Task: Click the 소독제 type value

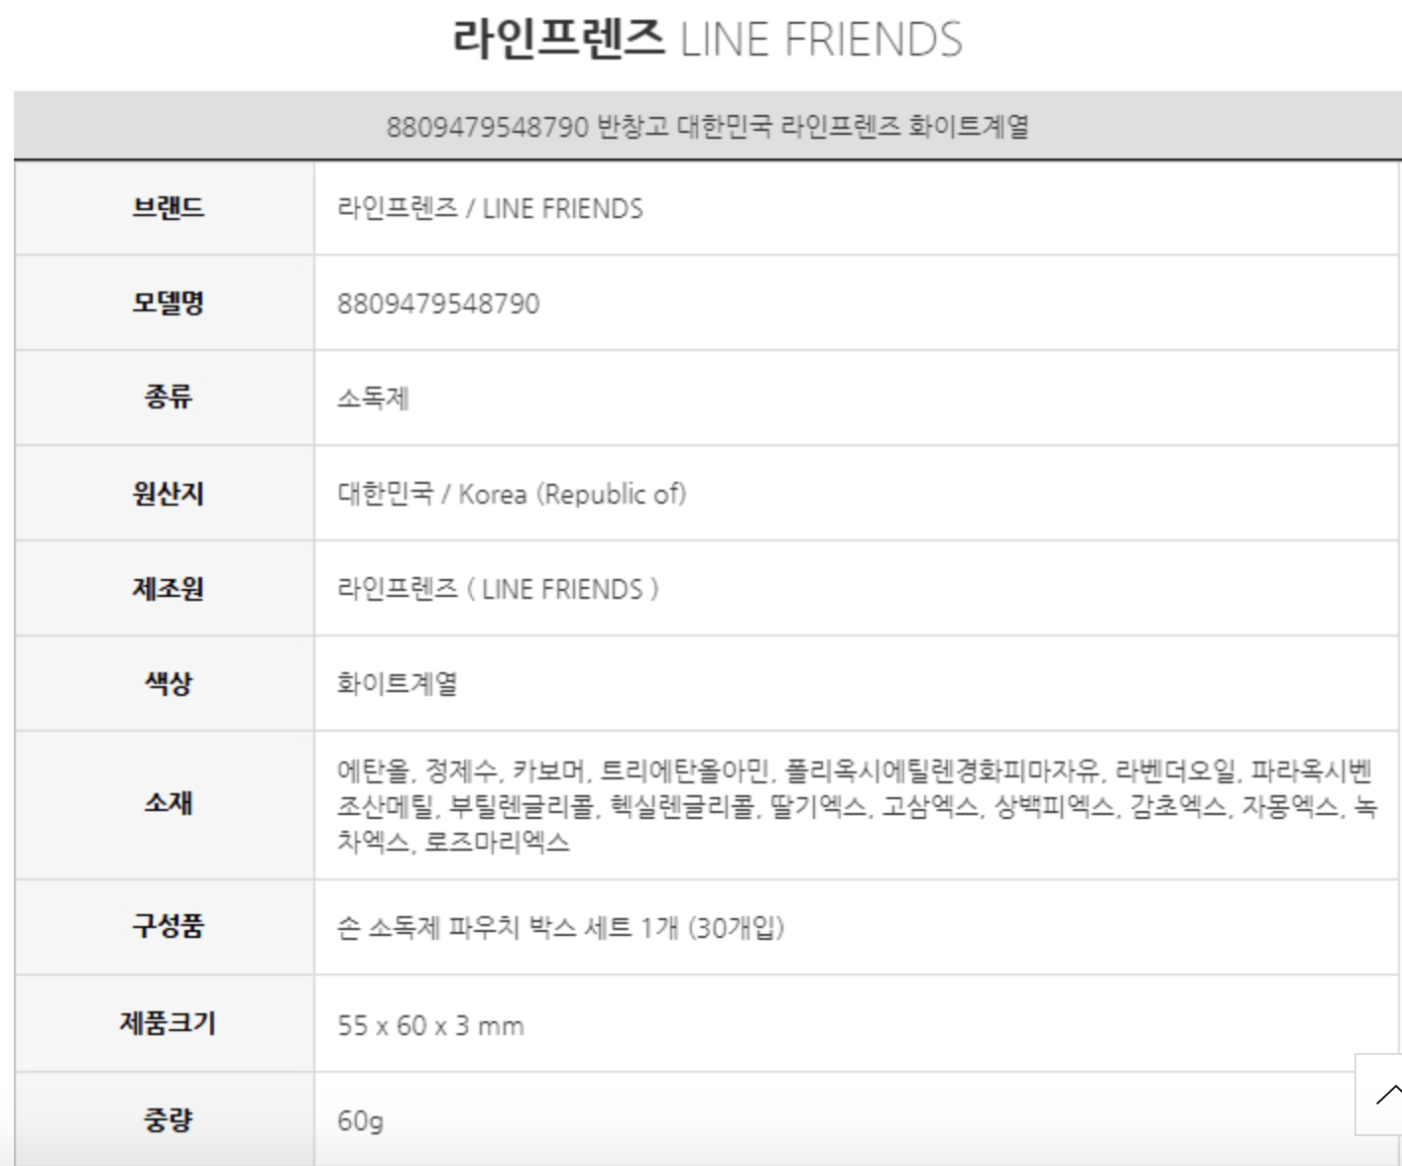Action: pyautogui.click(x=373, y=399)
